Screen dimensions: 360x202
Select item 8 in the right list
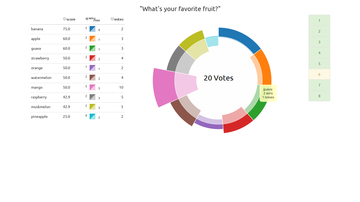319,96
